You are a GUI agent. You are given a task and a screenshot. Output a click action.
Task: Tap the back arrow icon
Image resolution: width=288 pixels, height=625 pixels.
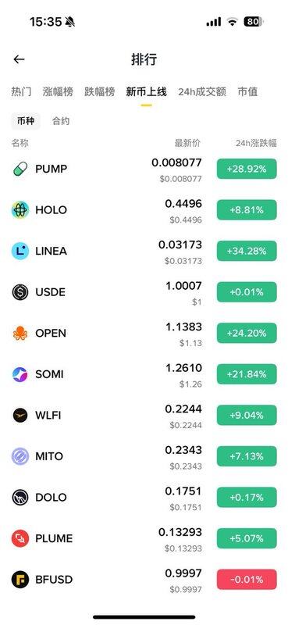pyautogui.click(x=19, y=59)
